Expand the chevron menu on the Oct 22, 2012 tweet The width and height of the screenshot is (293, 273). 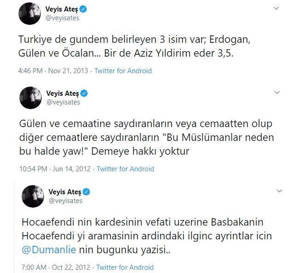point(279,191)
